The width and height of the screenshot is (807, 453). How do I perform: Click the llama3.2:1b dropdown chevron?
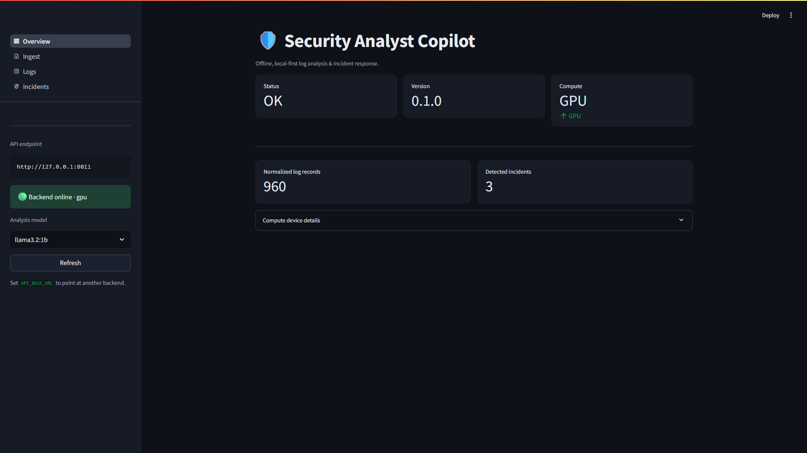tap(122, 240)
